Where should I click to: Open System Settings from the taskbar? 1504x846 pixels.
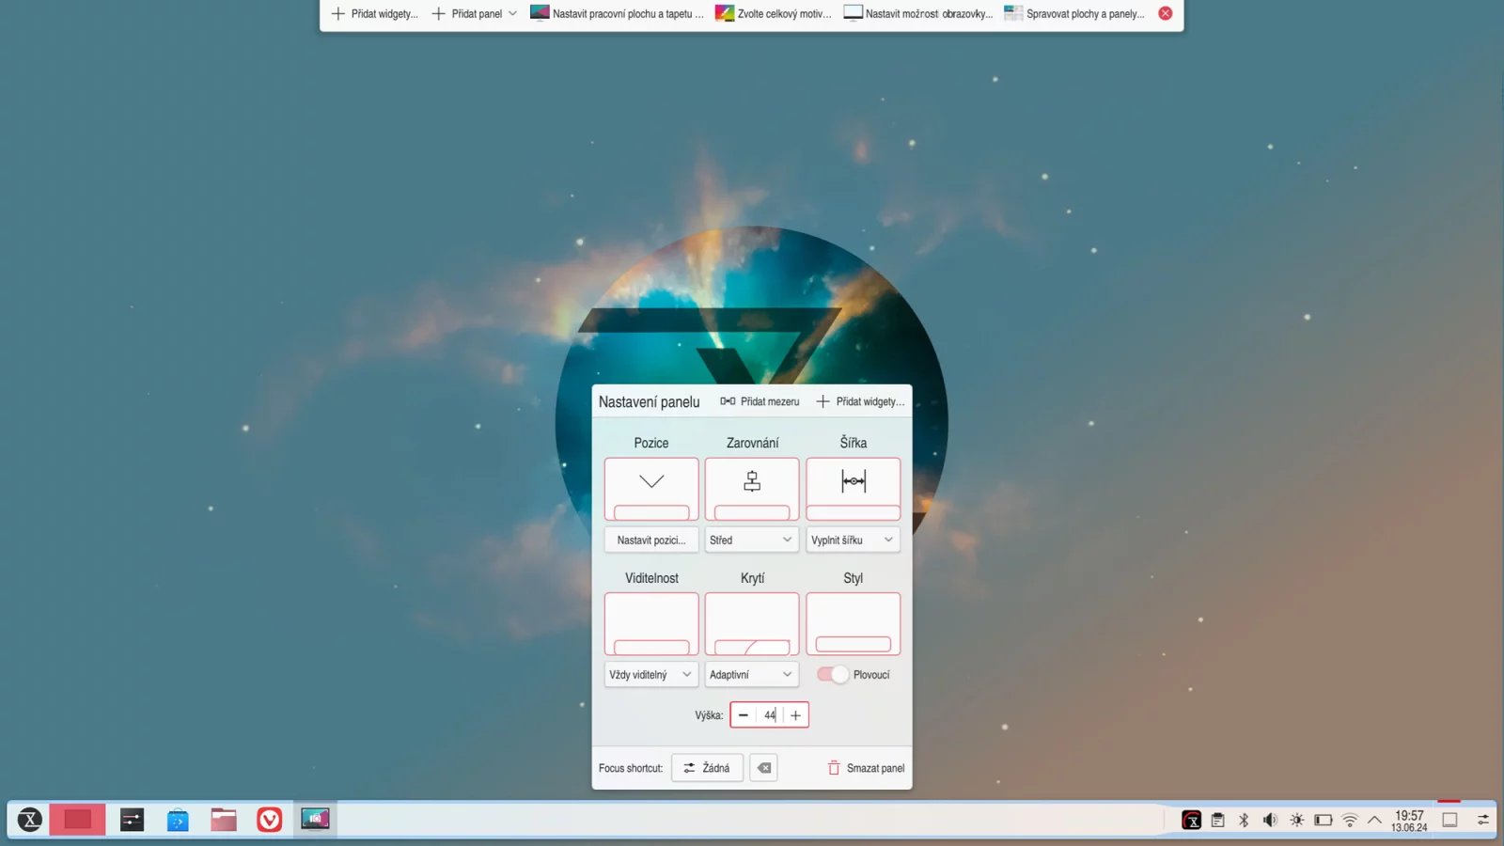tap(132, 820)
